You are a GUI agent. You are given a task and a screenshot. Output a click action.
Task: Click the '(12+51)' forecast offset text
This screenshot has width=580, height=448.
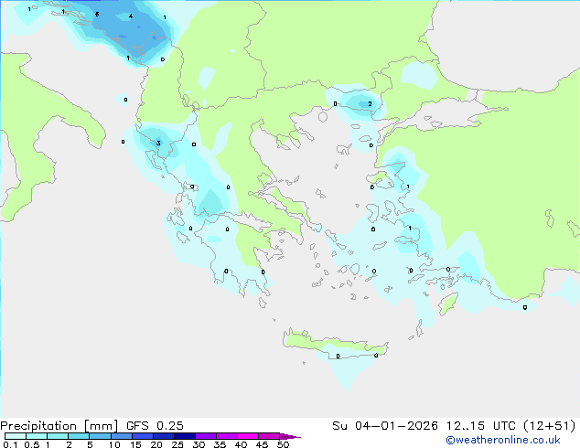coord(550,426)
